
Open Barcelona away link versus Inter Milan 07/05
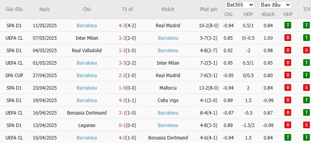pos(168,38)
